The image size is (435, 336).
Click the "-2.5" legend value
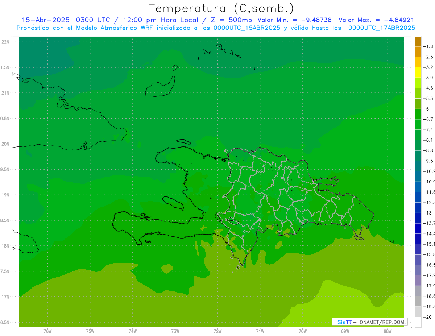pos(429,57)
